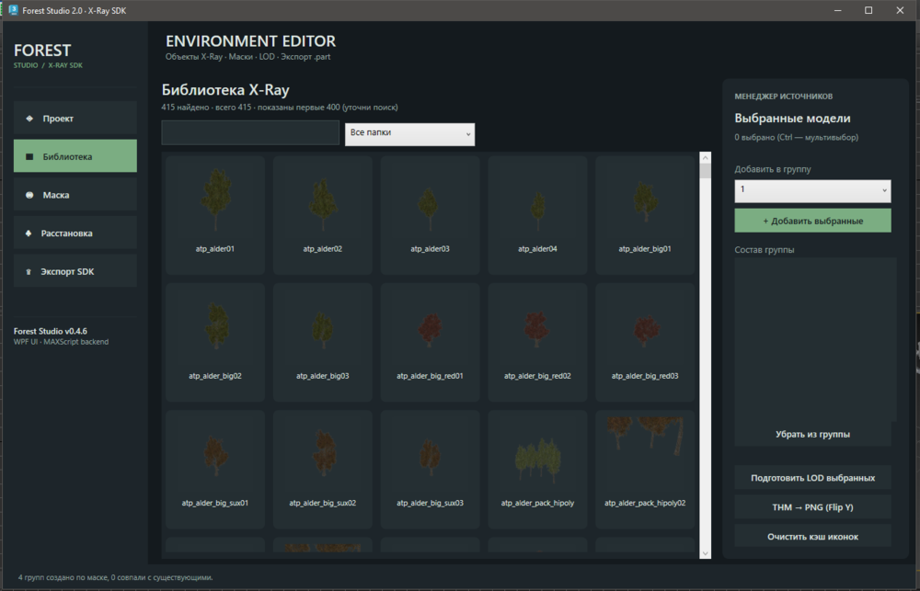The width and height of the screenshot is (920, 591).
Task: Open the Добавить в группу dropdown
Action: pos(812,191)
